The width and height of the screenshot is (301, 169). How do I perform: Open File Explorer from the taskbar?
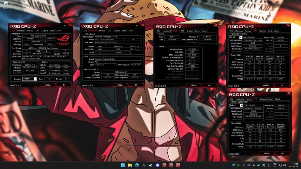(130, 165)
